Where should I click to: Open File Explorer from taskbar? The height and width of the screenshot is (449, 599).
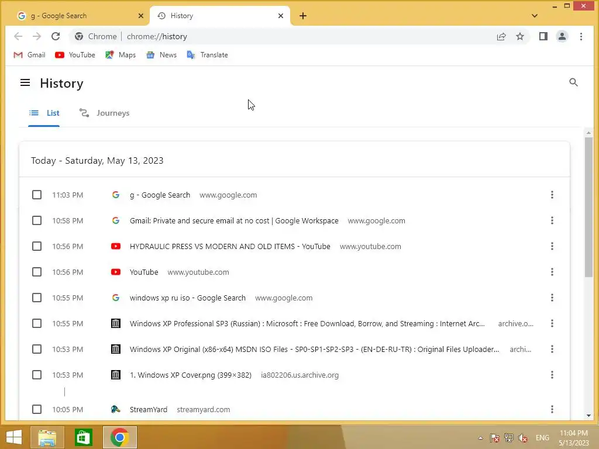[x=47, y=437]
